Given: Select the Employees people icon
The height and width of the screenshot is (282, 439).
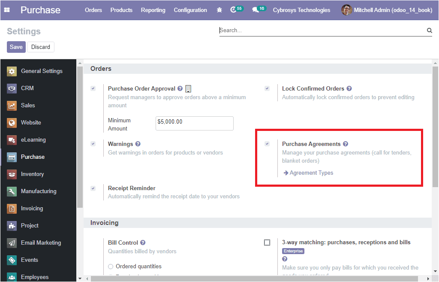Looking at the screenshot, I should pyautogui.click(x=12, y=277).
